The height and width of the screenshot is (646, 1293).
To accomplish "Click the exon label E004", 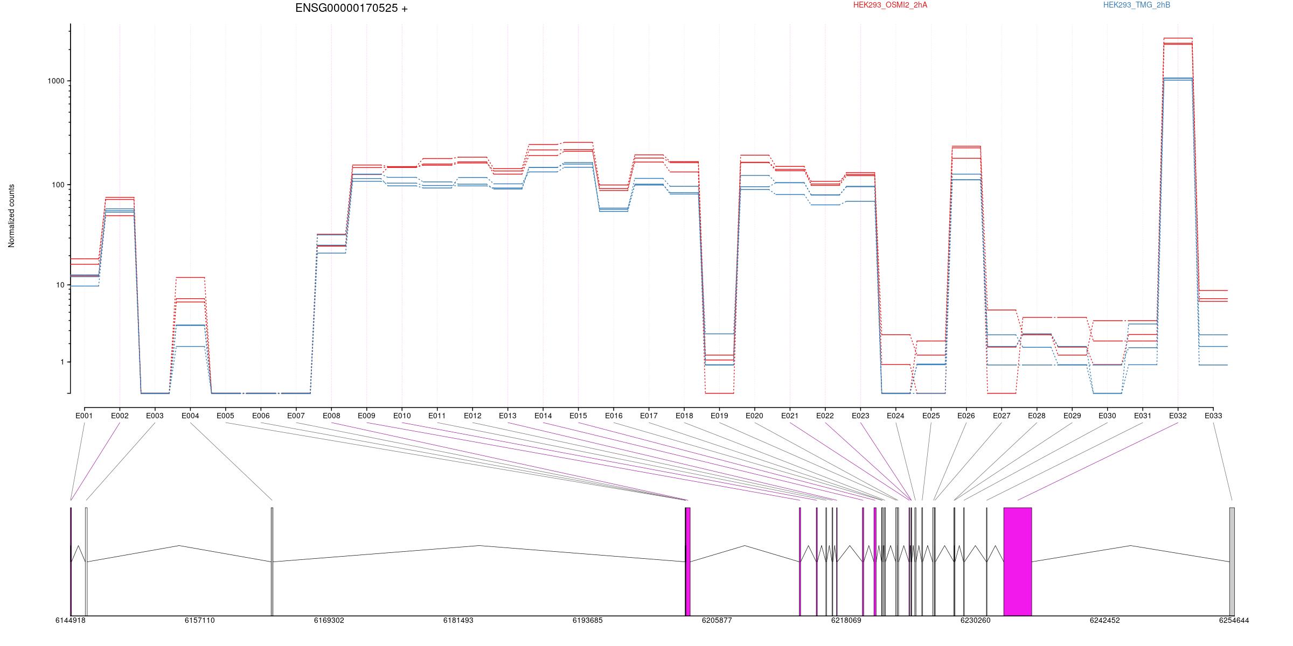I will coord(190,416).
